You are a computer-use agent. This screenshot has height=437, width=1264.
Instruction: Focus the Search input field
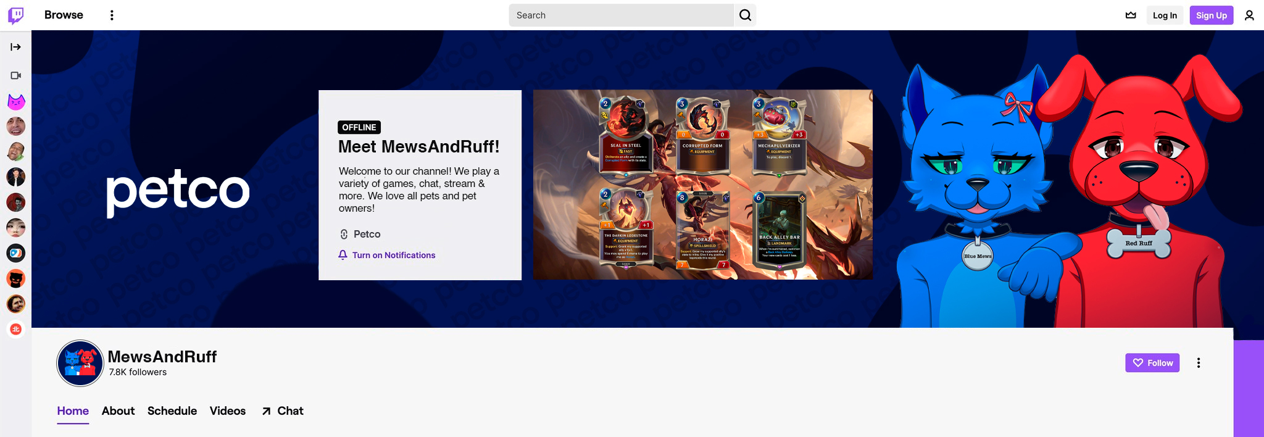[621, 15]
